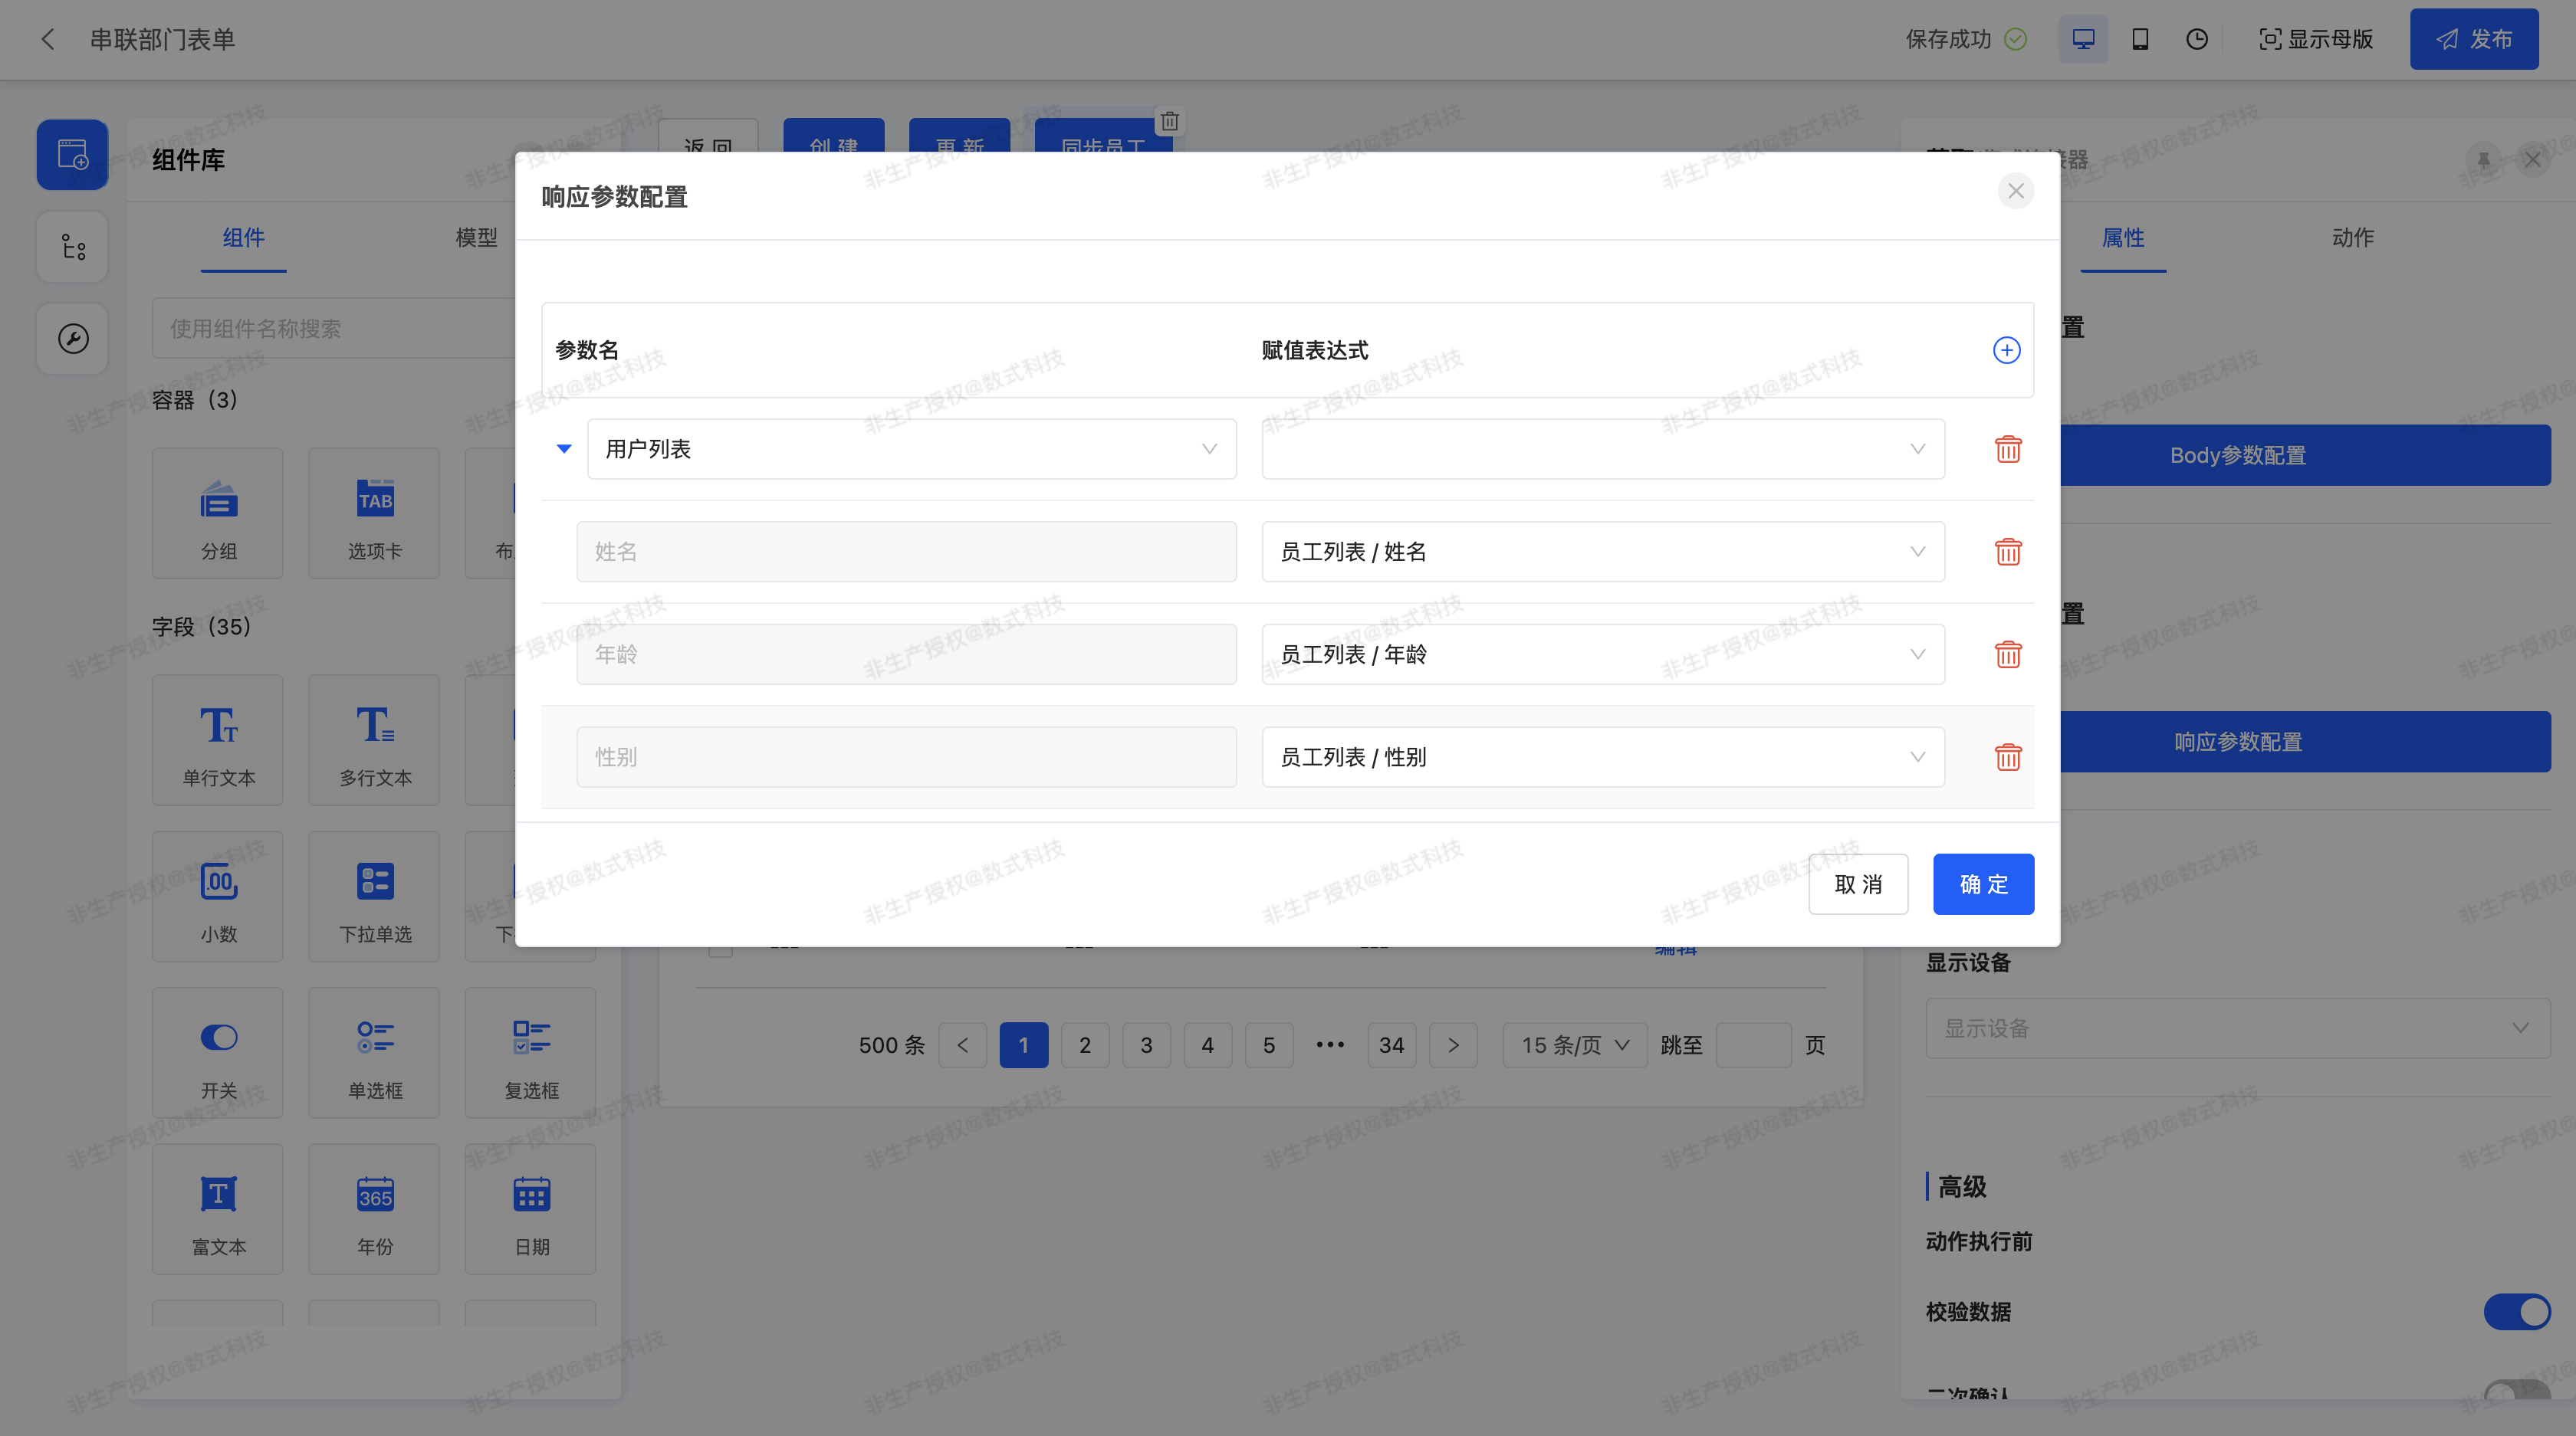Switch to desktop preview mode
The width and height of the screenshot is (2576, 1436).
2083,39
